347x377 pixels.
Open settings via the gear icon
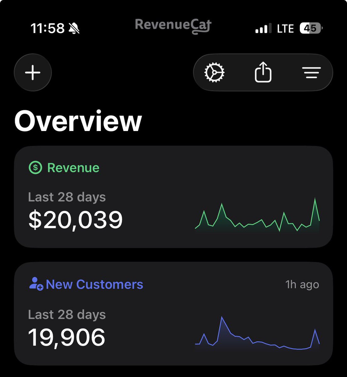[x=214, y=73]
